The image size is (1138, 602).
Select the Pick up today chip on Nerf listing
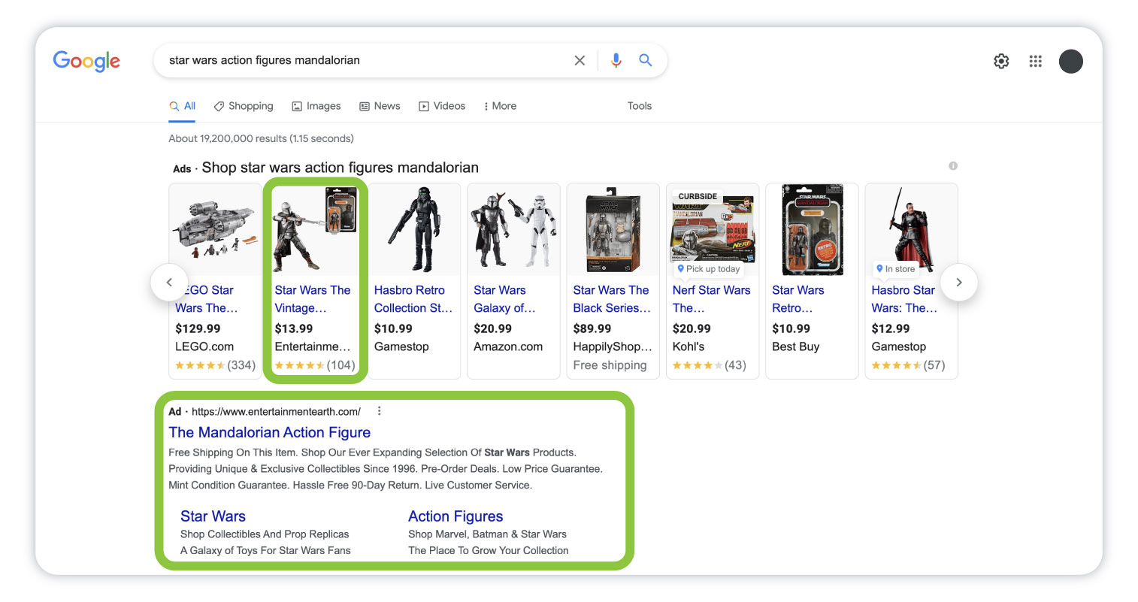707,268
